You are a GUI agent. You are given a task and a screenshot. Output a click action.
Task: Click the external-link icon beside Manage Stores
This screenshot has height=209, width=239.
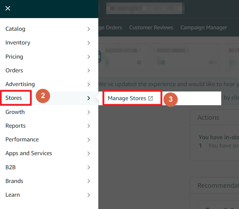[x=151, y=98]
